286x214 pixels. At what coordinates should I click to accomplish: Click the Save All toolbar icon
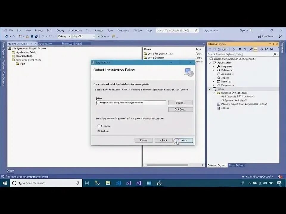37,36
